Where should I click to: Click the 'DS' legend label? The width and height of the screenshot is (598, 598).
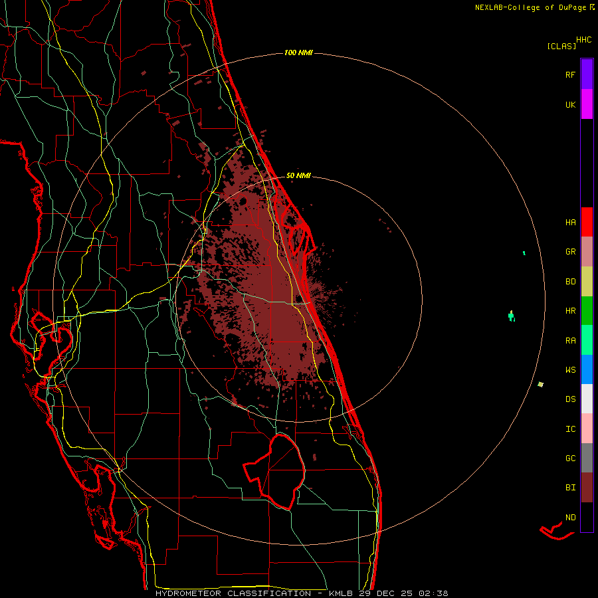[x=570, y=399]
